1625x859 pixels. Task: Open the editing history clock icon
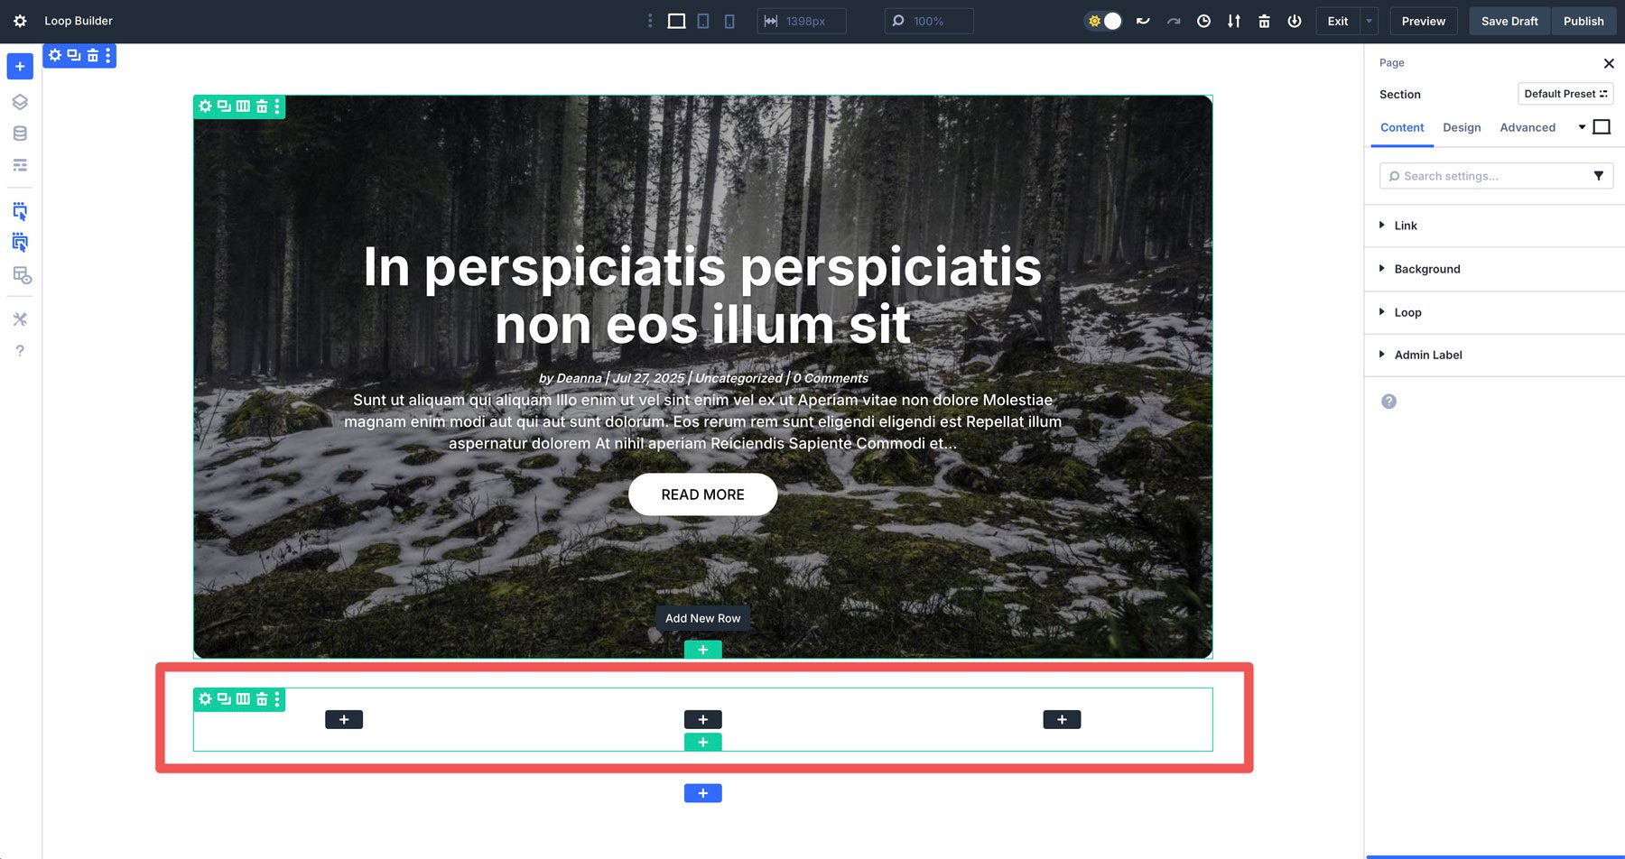[x=1203, y=21]
